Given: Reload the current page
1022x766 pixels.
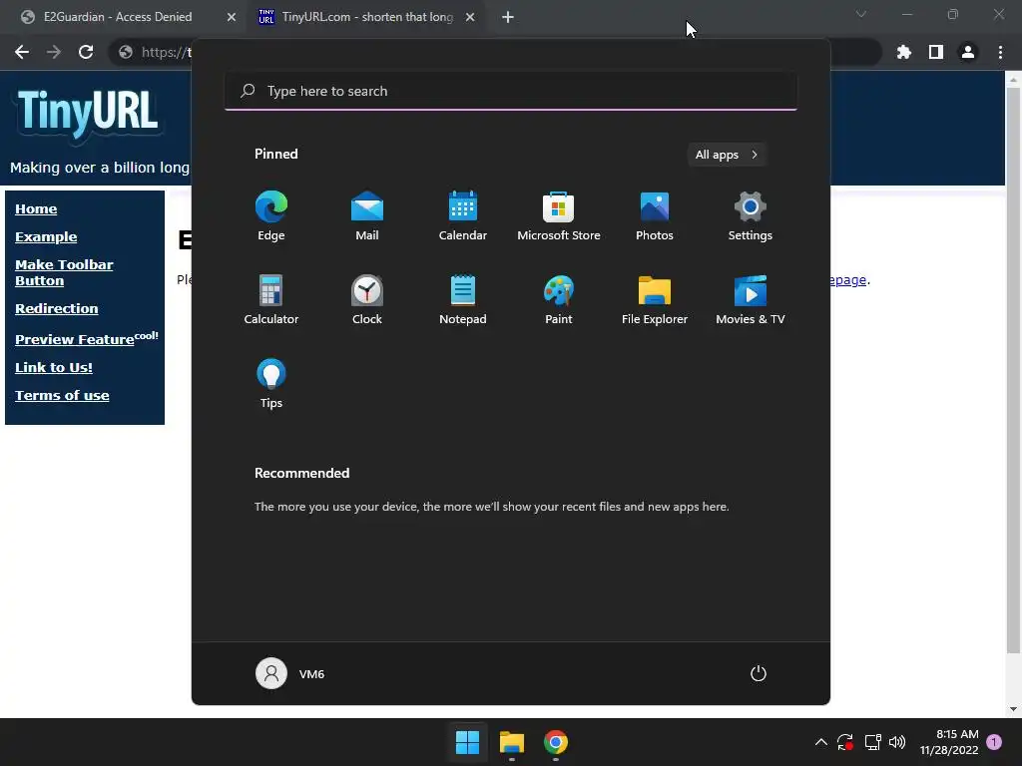Looking at the screenshot, I should click(86, 52).
